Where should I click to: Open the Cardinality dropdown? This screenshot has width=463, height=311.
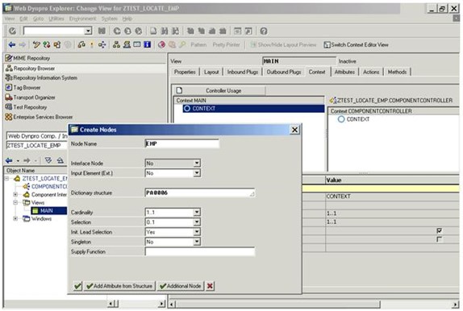tap(197, 212)
